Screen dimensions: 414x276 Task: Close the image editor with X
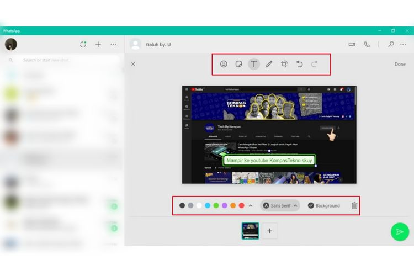click(133, 64)
